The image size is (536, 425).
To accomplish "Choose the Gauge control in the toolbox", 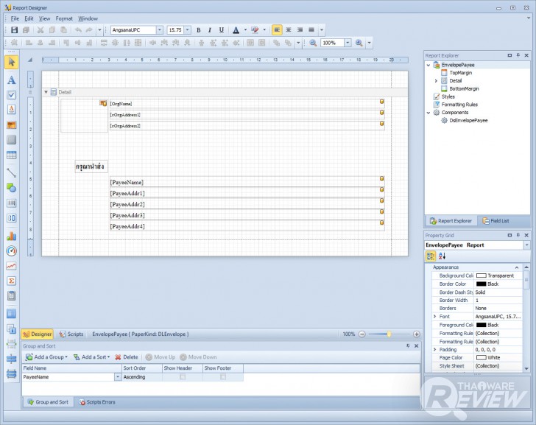I will [11, 251].
